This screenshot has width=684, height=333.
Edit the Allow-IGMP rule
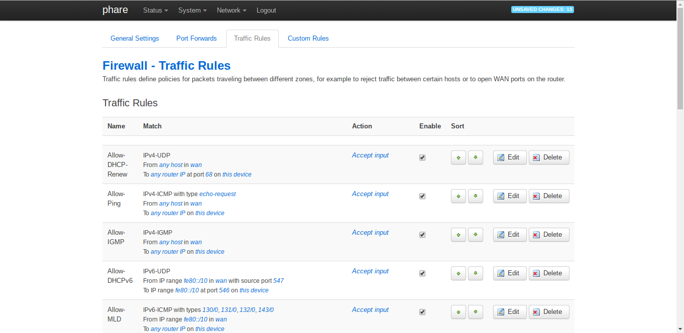510,235
